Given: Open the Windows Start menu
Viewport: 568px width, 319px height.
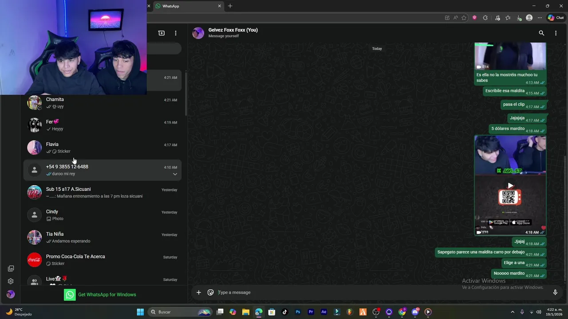Looking at the screenshot, I should 140,312.
